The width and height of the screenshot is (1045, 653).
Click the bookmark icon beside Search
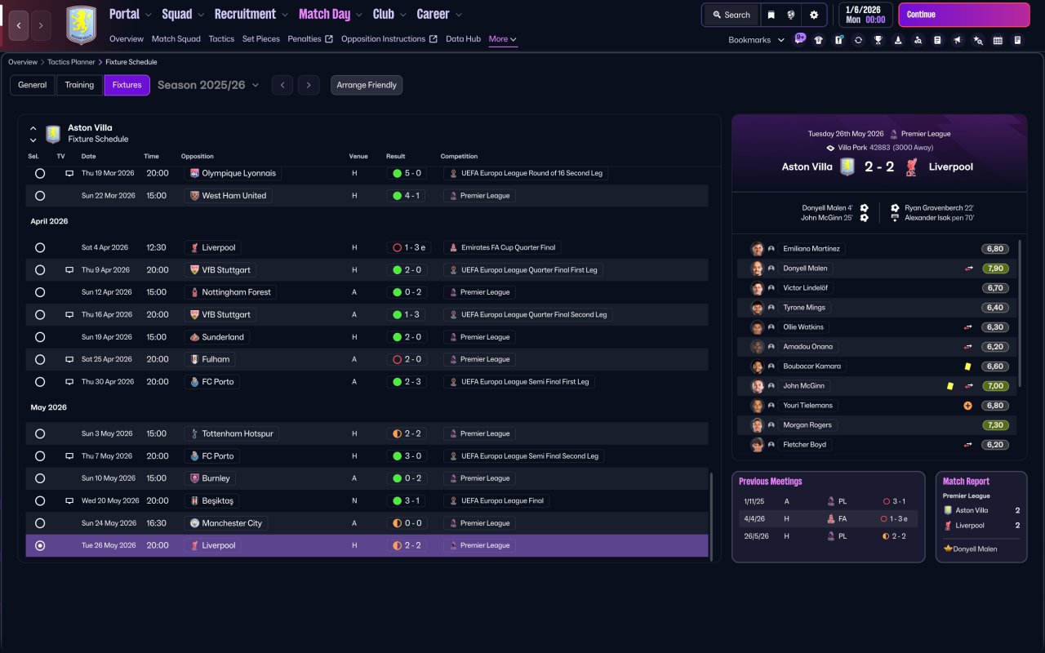click(x=771, y=15)
